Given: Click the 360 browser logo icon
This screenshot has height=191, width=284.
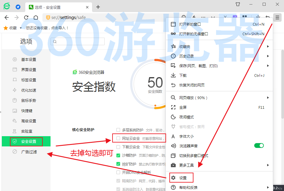Looking at the screenshot, I should 7,6.
